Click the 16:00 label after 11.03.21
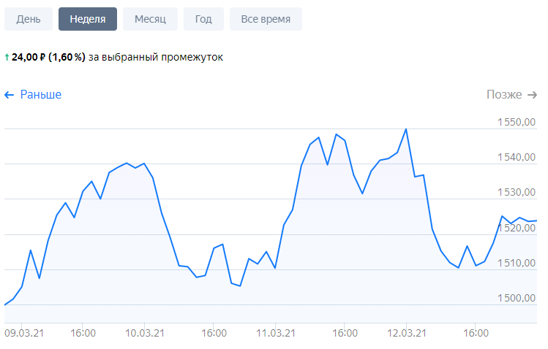 tap(345, 333)
